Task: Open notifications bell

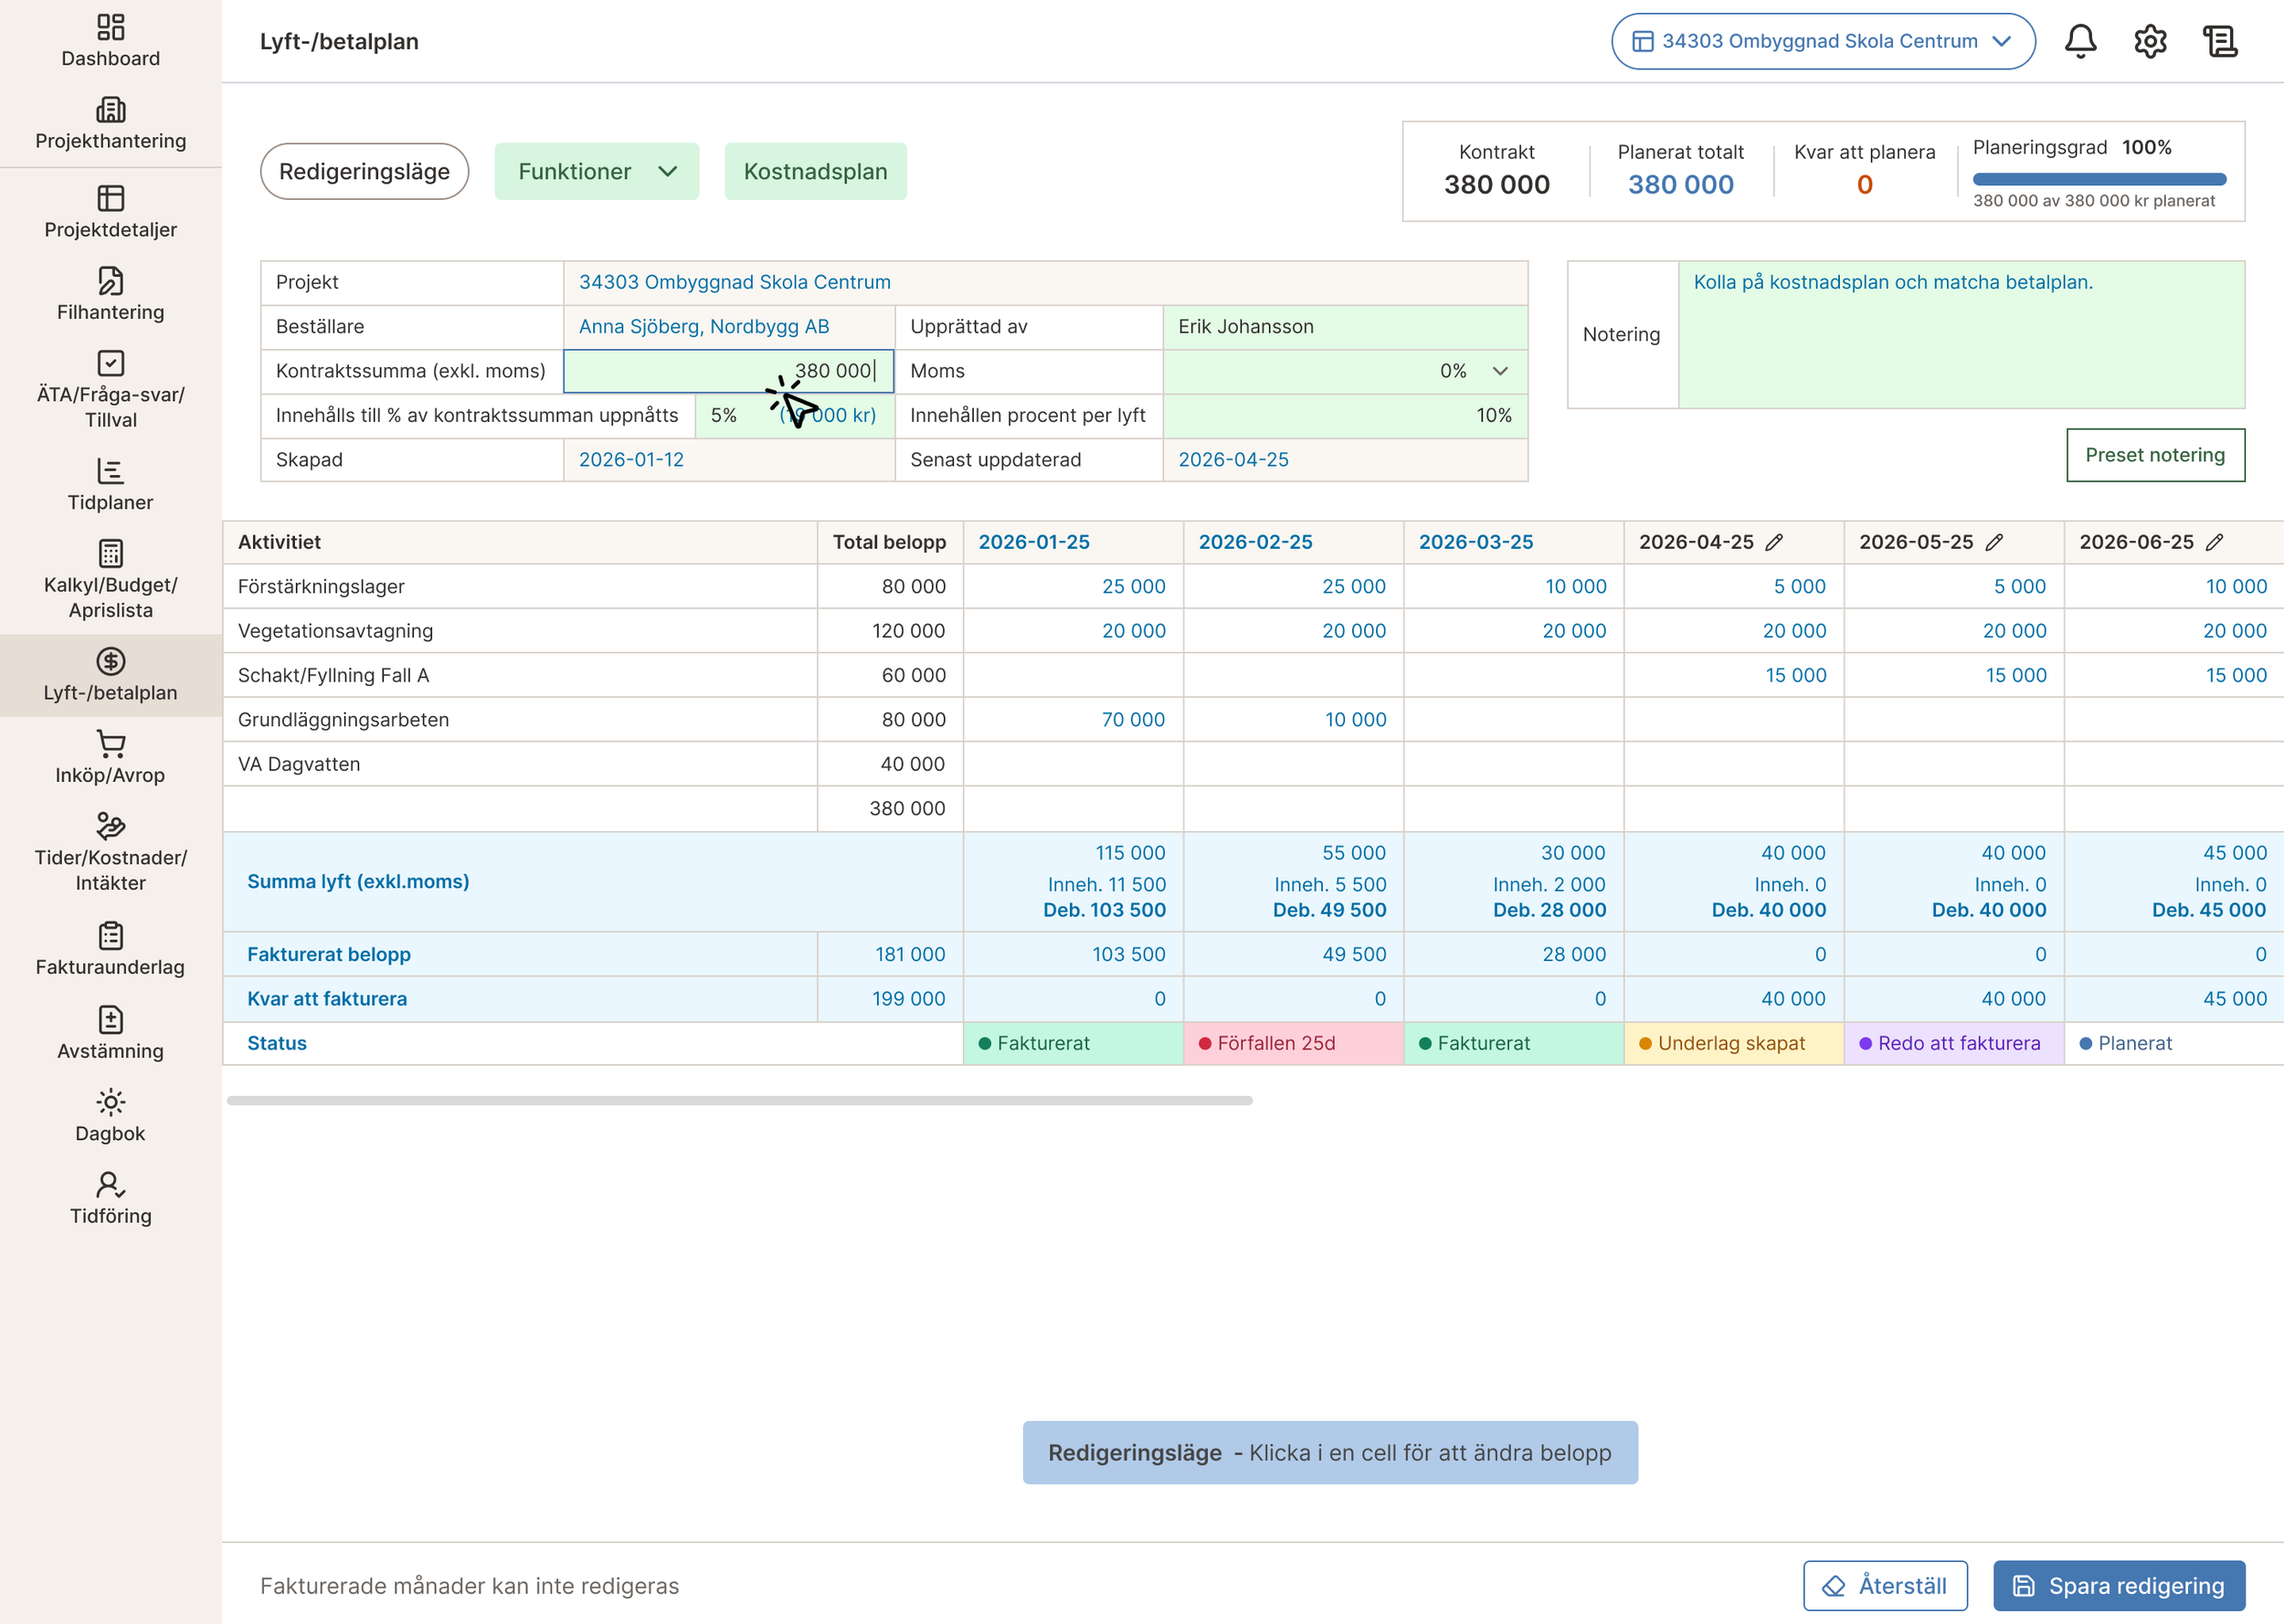Action: click(x=2080, y=41)
